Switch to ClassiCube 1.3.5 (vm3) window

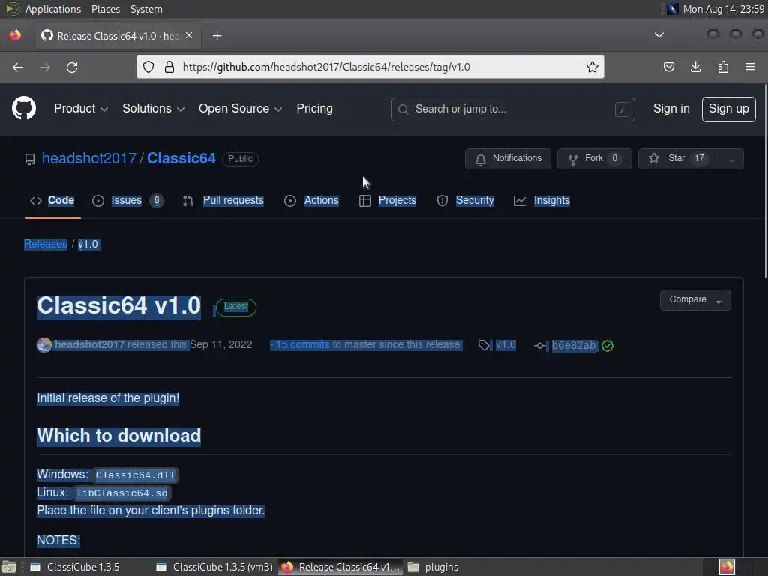(x=214, y=567)
